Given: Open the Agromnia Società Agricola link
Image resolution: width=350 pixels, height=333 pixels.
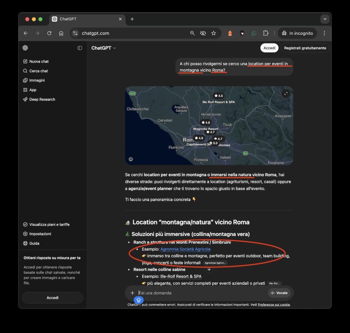Looking at the screenshot, I should point(185,249).
